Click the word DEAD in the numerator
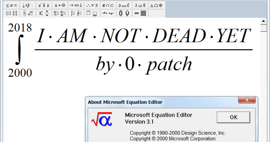 click(179, 35)
